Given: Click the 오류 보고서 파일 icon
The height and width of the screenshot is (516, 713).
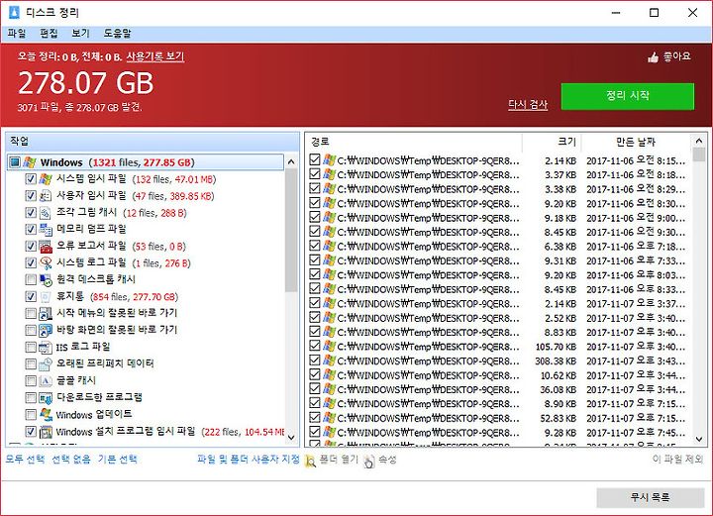Looking at the screenshot, I should 46,247.
